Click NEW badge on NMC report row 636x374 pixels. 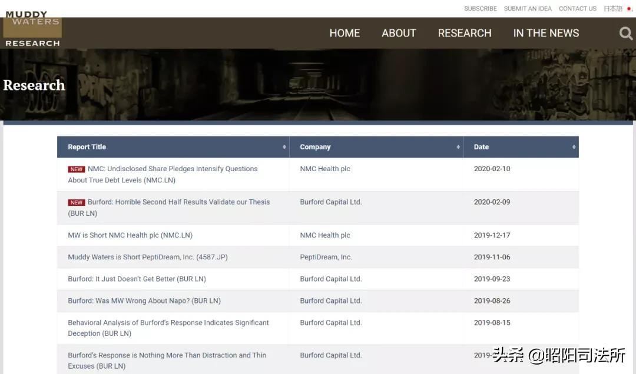click(x=76, y=169)
